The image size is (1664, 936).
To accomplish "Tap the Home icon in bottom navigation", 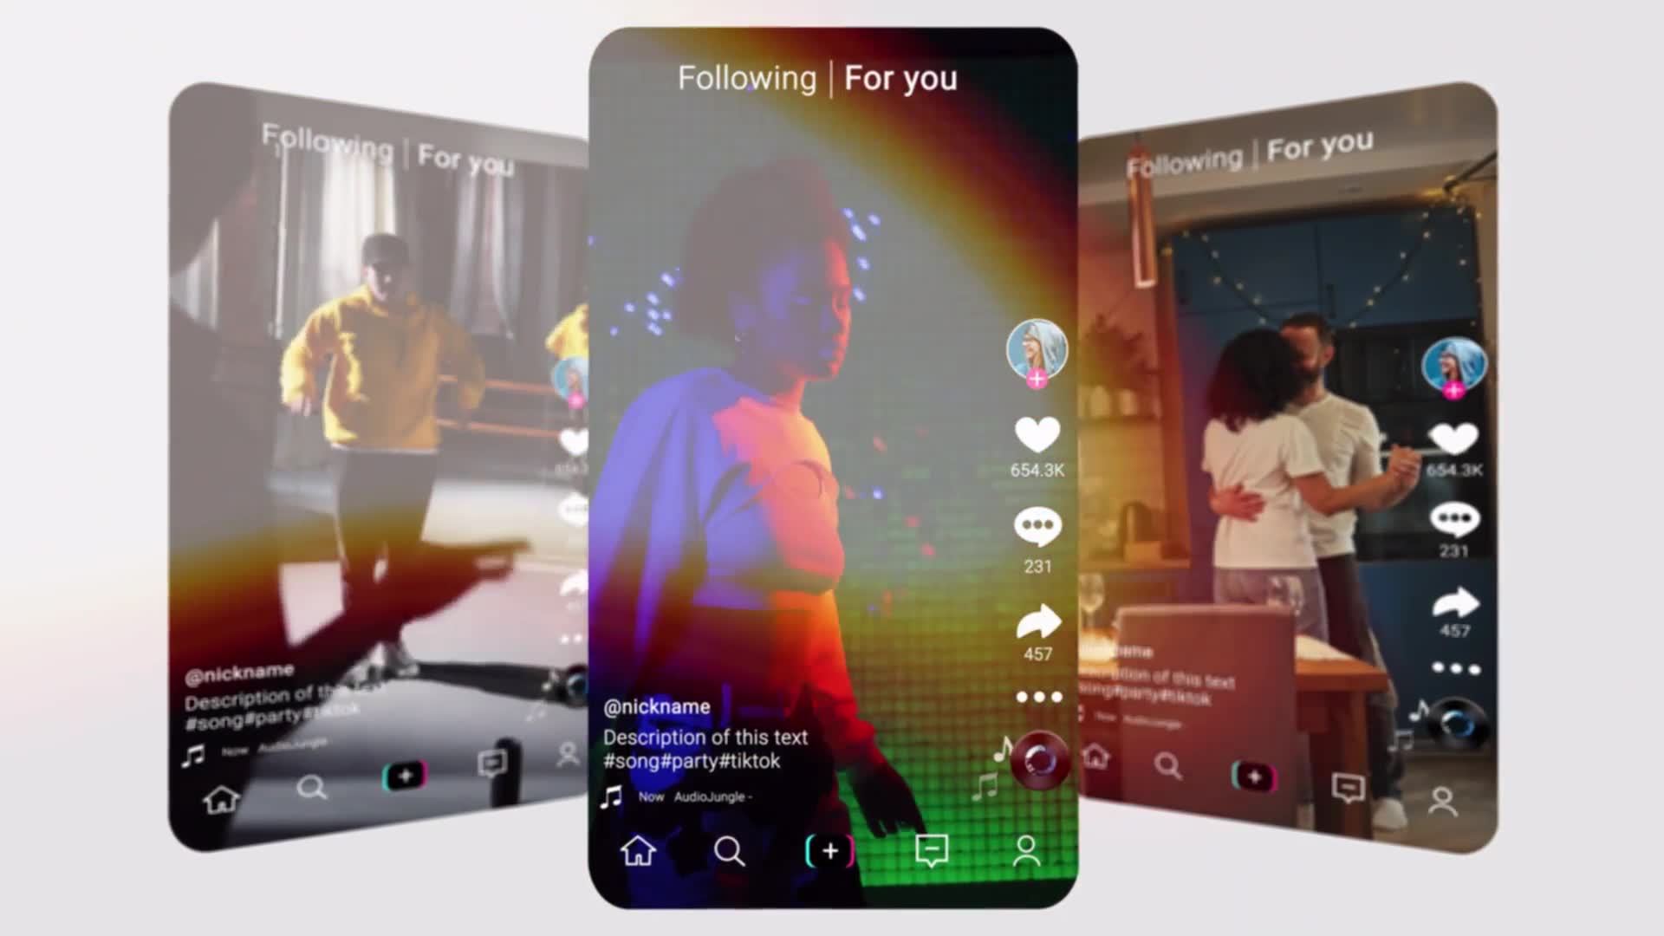I will pyautogui.click(x=639, y=851).
